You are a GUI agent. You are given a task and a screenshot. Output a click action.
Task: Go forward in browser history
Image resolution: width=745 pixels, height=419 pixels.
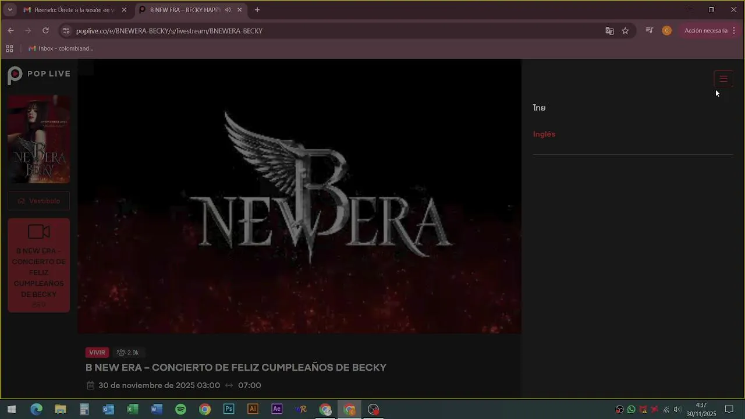click(27, 31)
